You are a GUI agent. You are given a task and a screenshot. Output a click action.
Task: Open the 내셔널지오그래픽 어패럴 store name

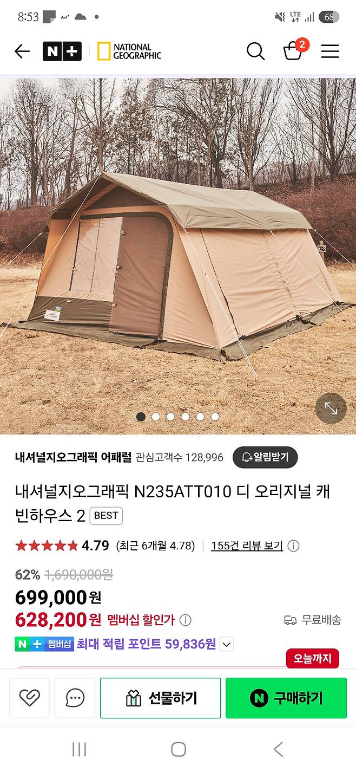[74, 457]
